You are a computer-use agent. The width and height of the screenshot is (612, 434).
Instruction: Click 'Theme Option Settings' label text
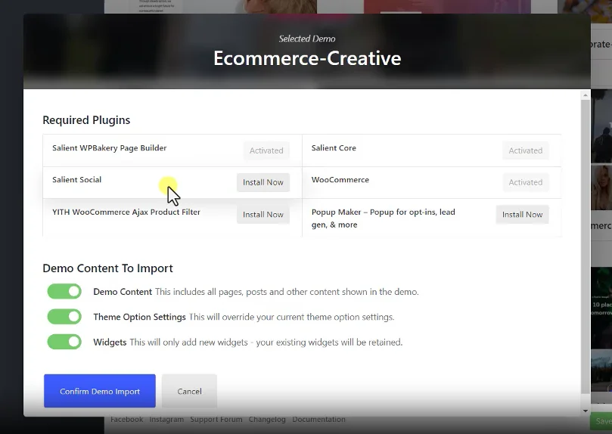[139, 317]
